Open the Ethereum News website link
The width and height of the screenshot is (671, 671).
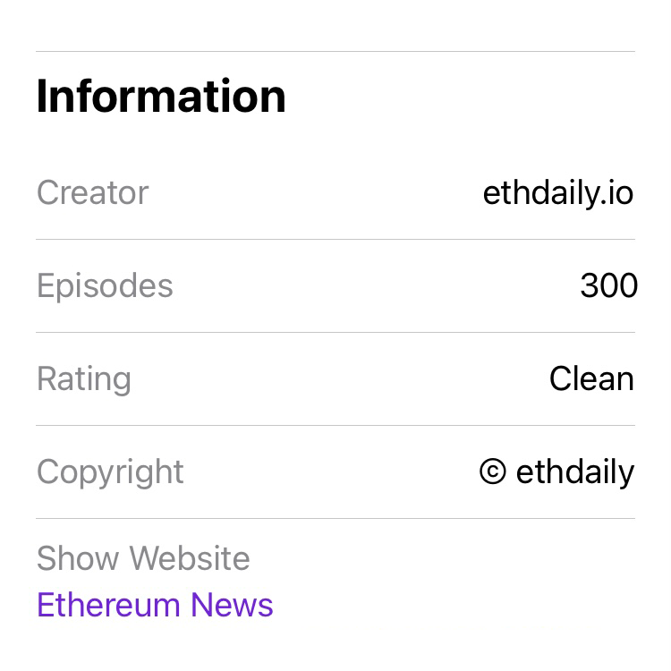click(155, 605)
